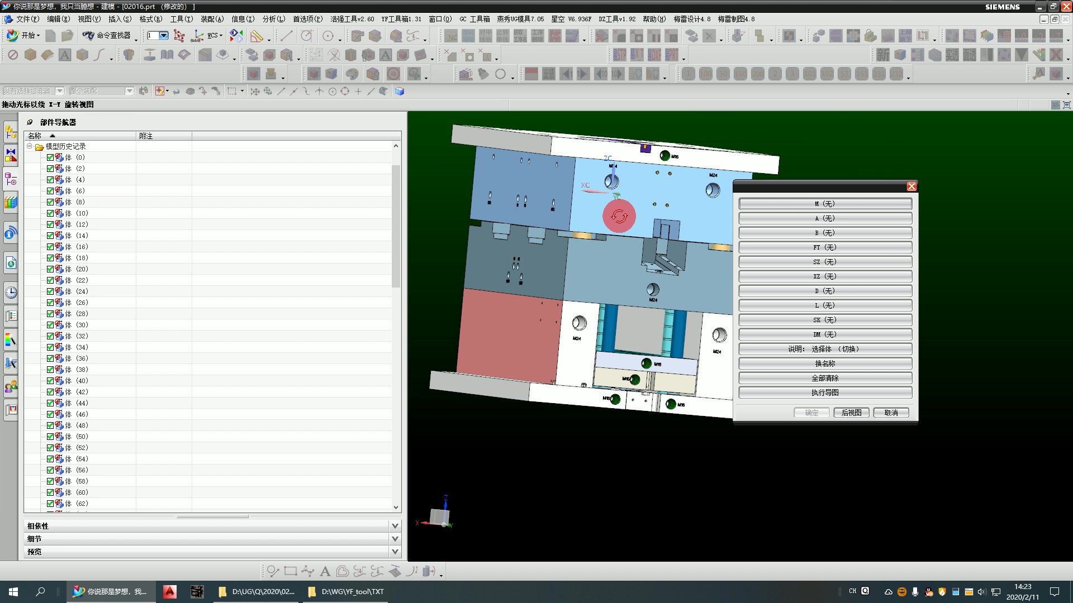Open the Part Navigator sidebar tab
Image resolution: width=1073 pixels, height=603 pixels.
point(11,180)
